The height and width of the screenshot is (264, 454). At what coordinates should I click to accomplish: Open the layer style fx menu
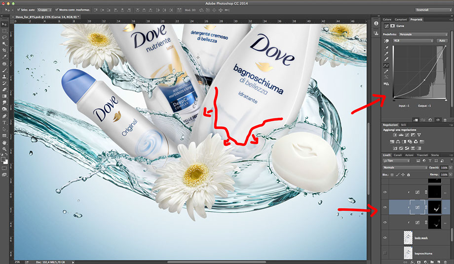pos(413,262)
